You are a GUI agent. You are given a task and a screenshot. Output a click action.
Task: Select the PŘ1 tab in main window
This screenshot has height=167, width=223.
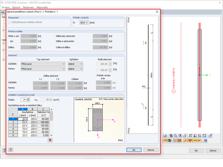pyautogui.click(x=3, y=13)
